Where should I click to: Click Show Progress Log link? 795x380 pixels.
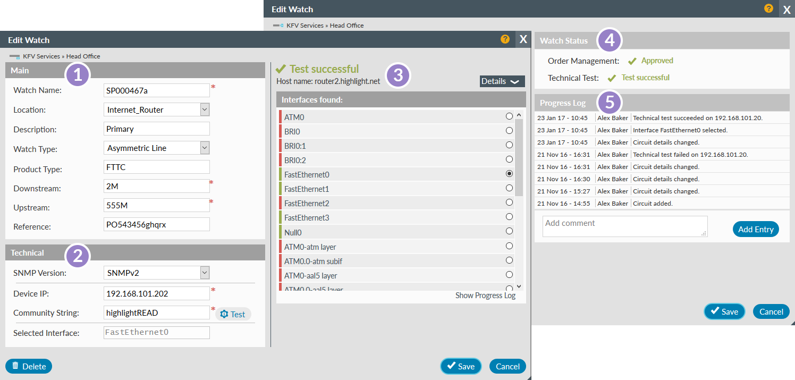[x=485, y=295]
